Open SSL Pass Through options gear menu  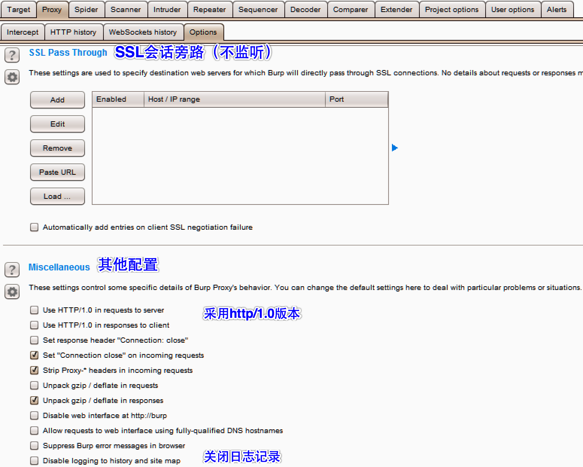(x=12, y=77)
